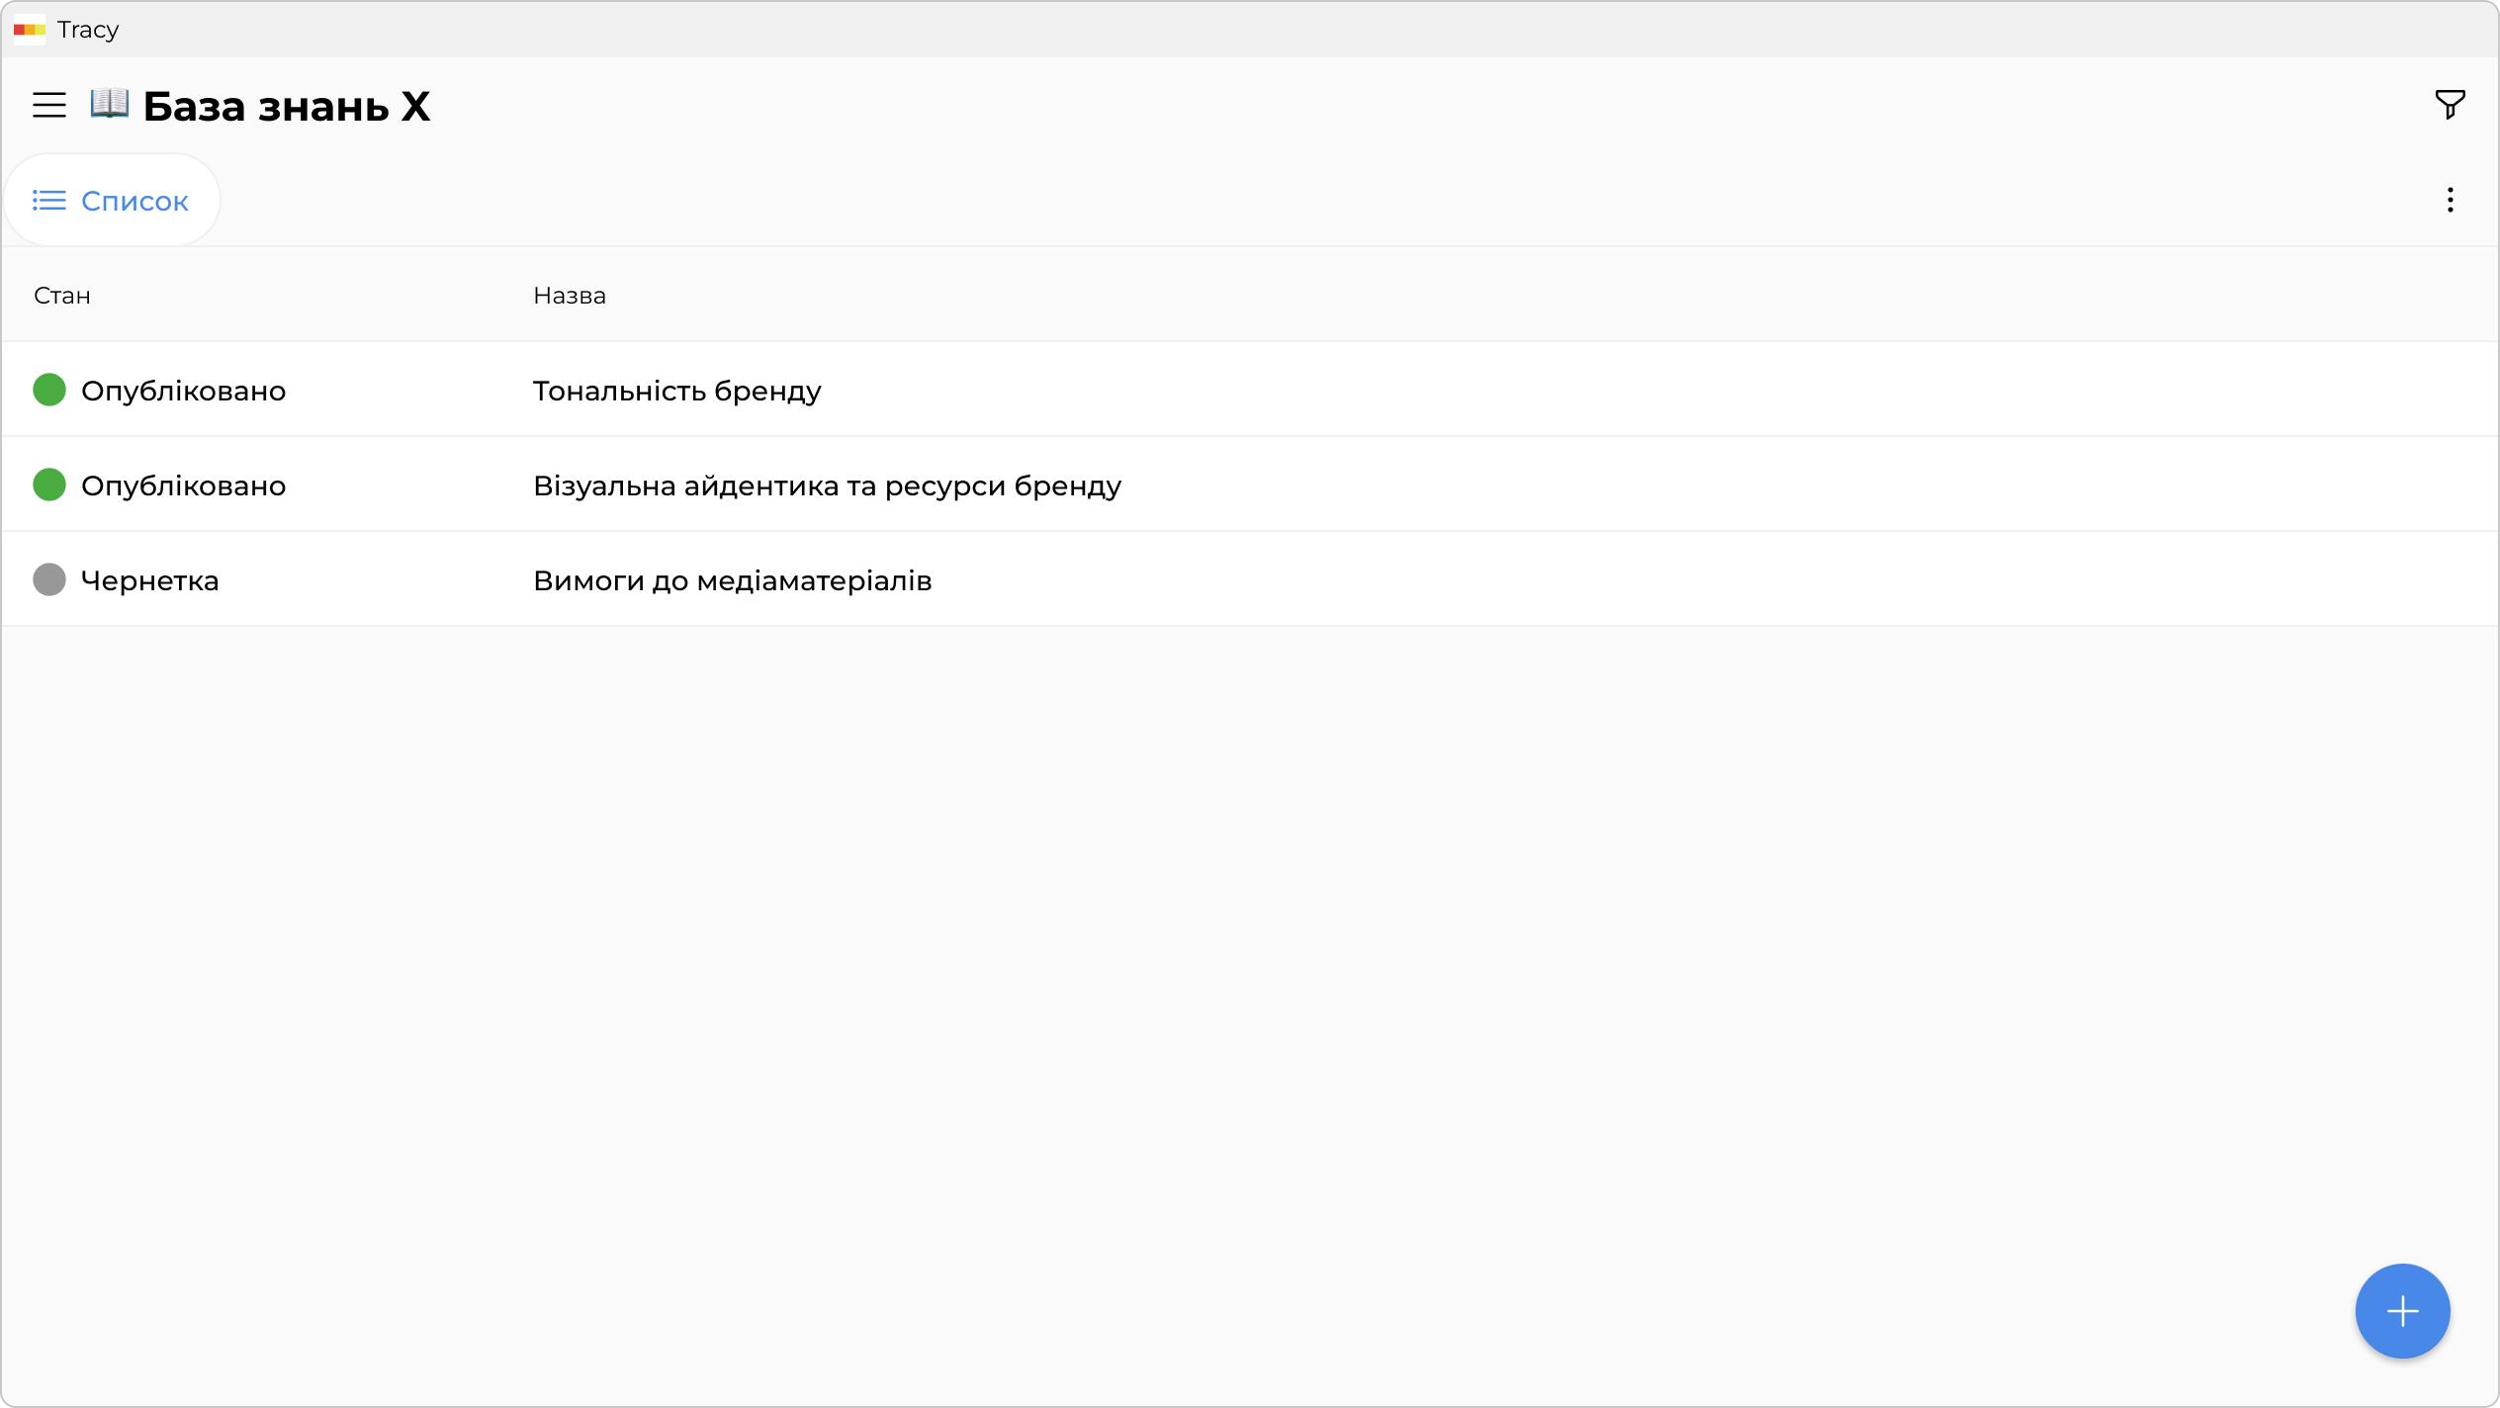The image size is (2500, 1408).
Task: Select the Список view tab
Action: (x=134, y=202)
